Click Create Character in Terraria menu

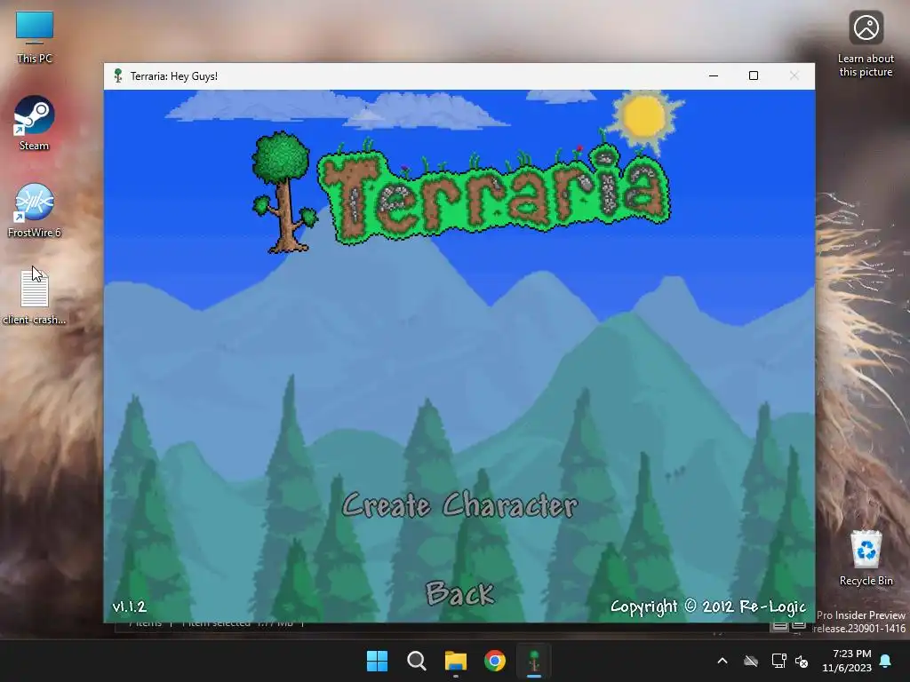click(x=459, y=505)
